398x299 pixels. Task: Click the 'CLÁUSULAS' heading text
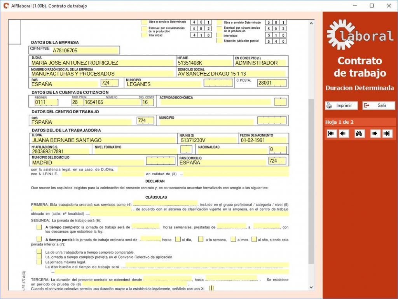coord(156,197)
